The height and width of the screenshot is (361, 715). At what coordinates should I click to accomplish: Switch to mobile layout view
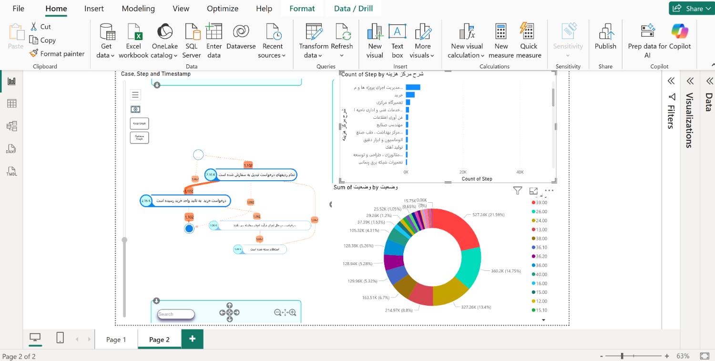click(60, 338)
